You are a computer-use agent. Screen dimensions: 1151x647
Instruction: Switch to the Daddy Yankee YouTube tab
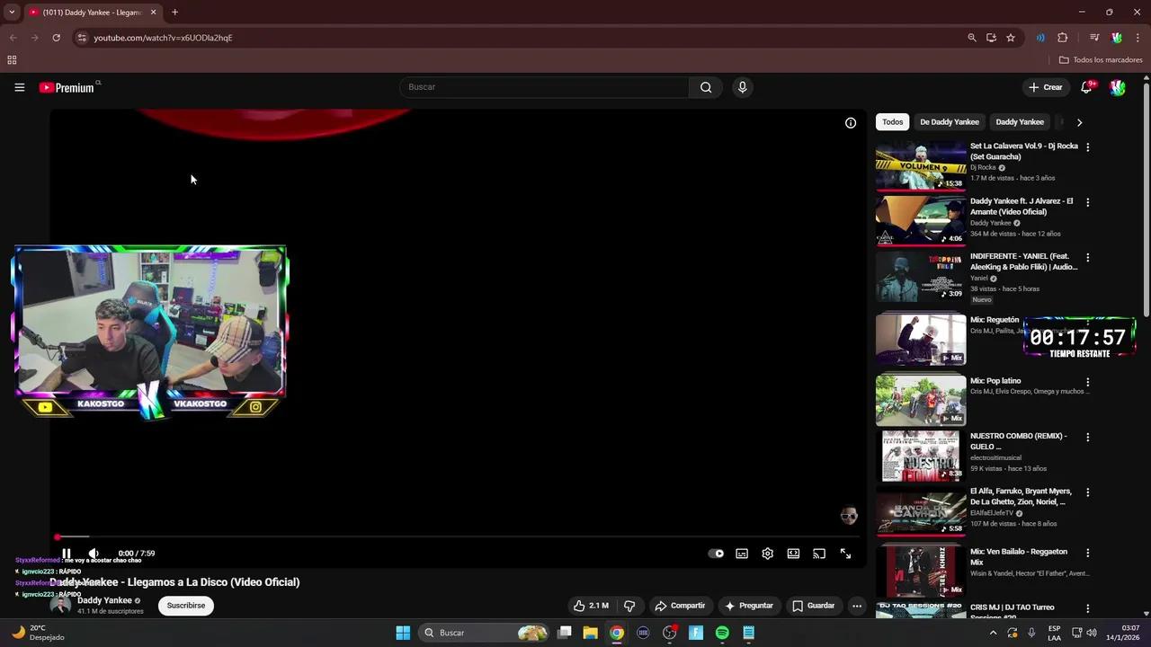click(92, 13)
